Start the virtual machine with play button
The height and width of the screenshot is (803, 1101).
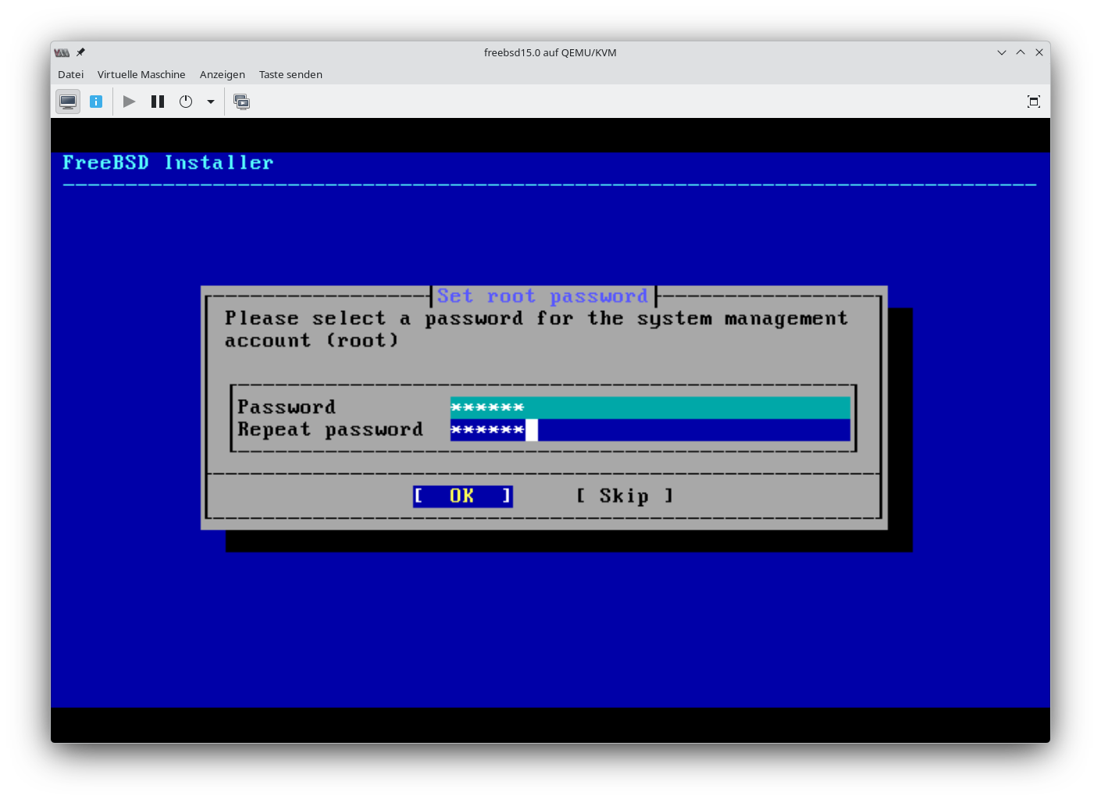[x=130, y=102]
